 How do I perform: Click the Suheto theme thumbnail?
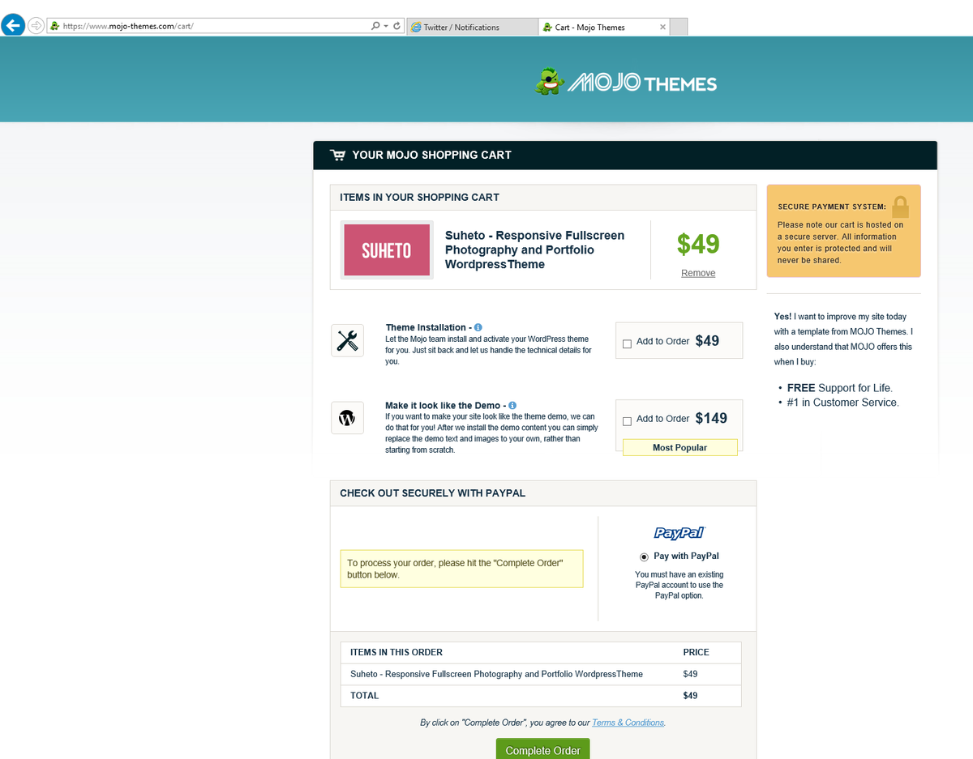[387, 249]
